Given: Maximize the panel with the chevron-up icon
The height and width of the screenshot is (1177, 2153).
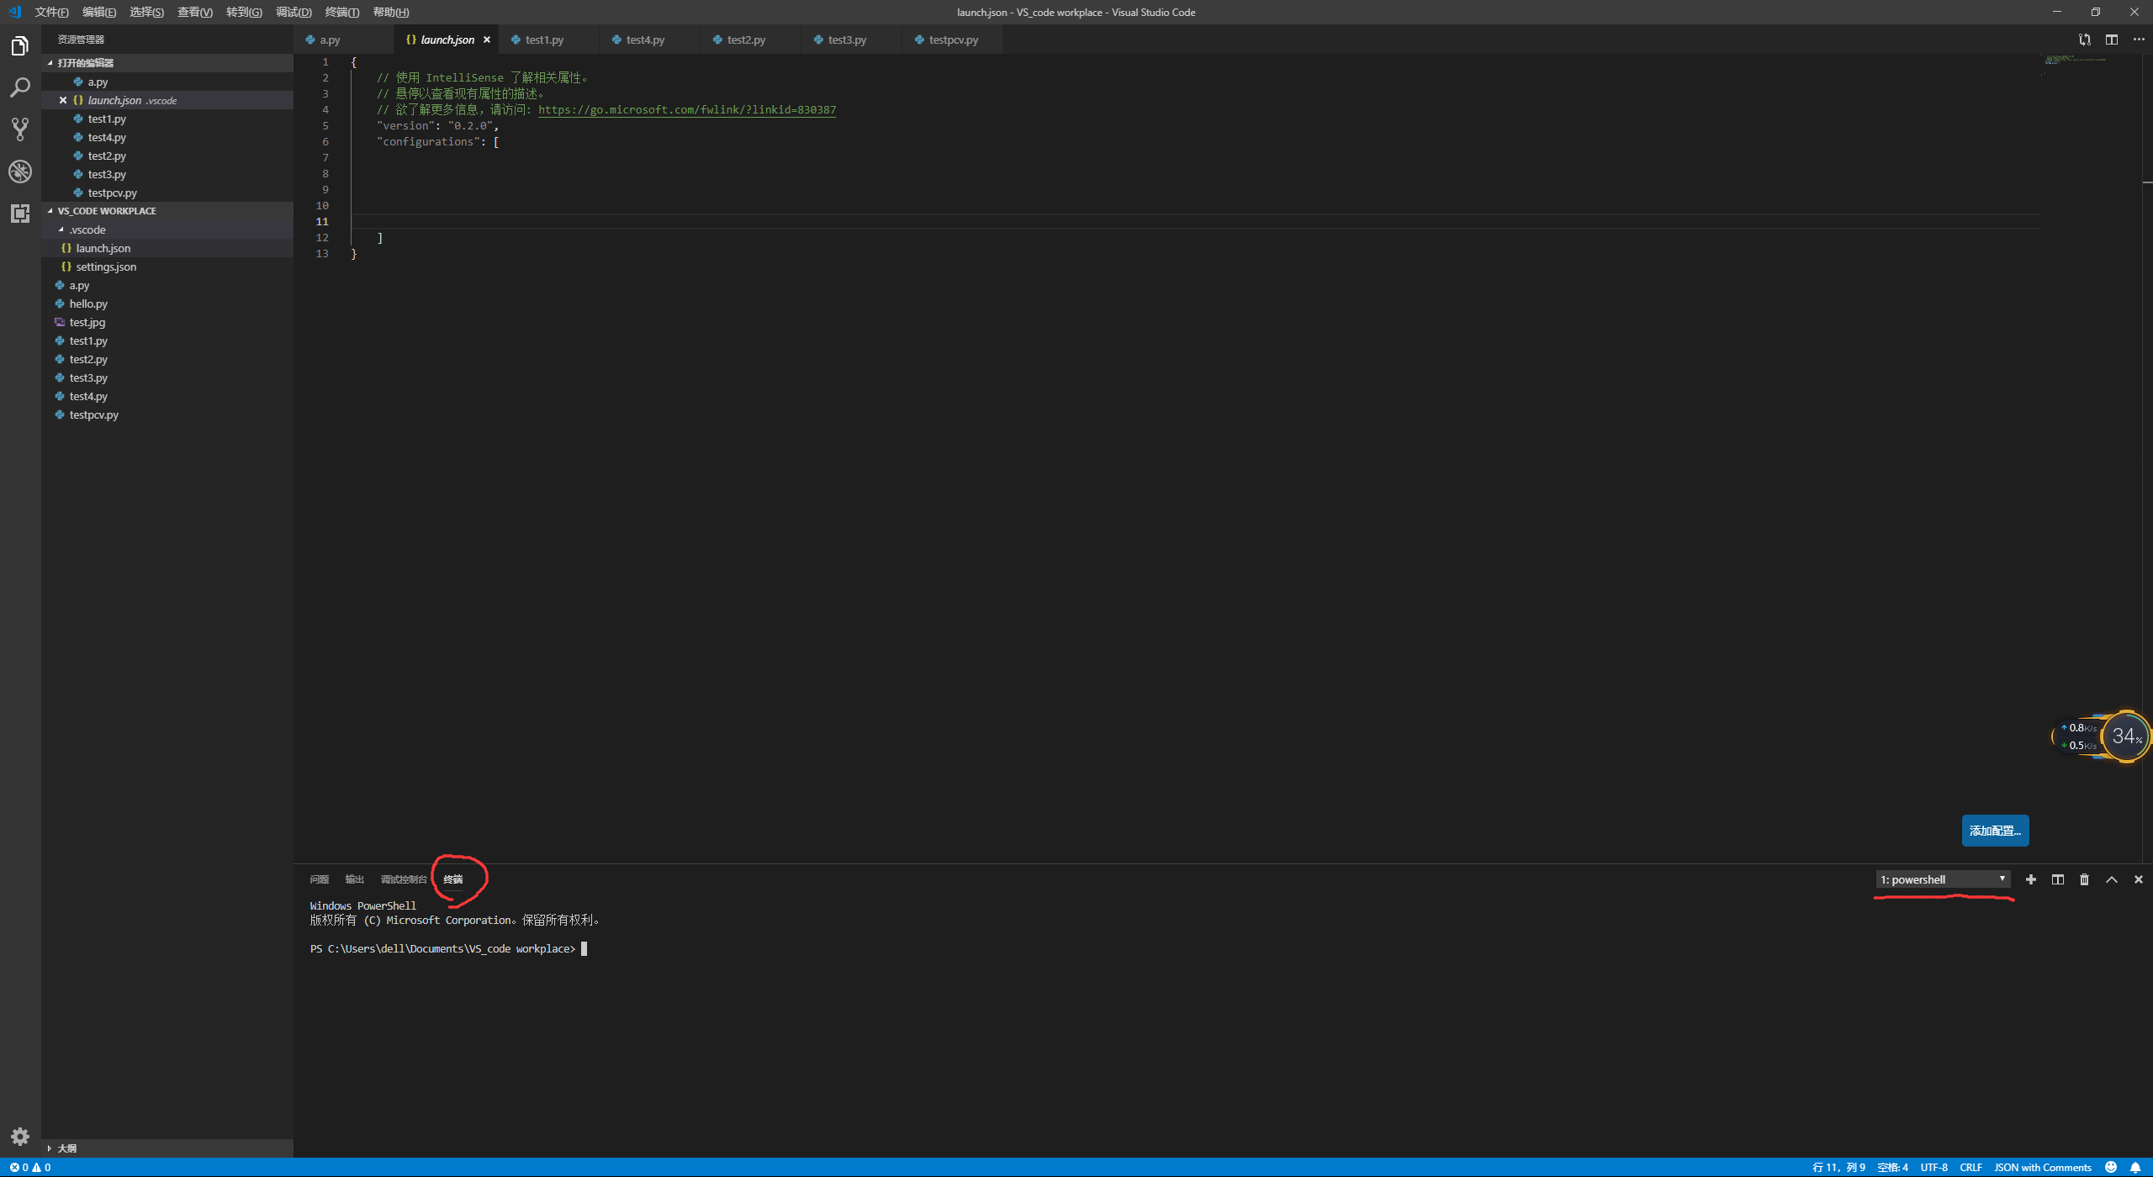Looking at the screenshot, I should (2111, 879).
